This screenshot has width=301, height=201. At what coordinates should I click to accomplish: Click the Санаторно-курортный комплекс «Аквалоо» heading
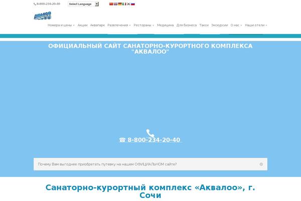coord(150,191)
